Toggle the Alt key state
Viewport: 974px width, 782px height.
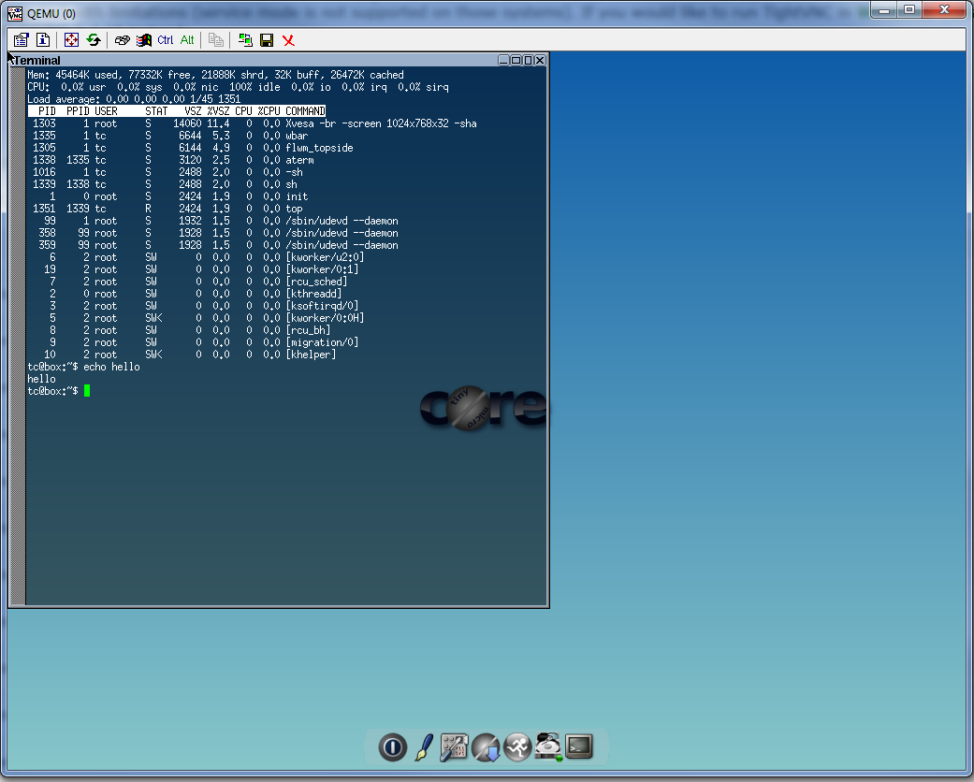pyautogui.click(x=187, y=40)
